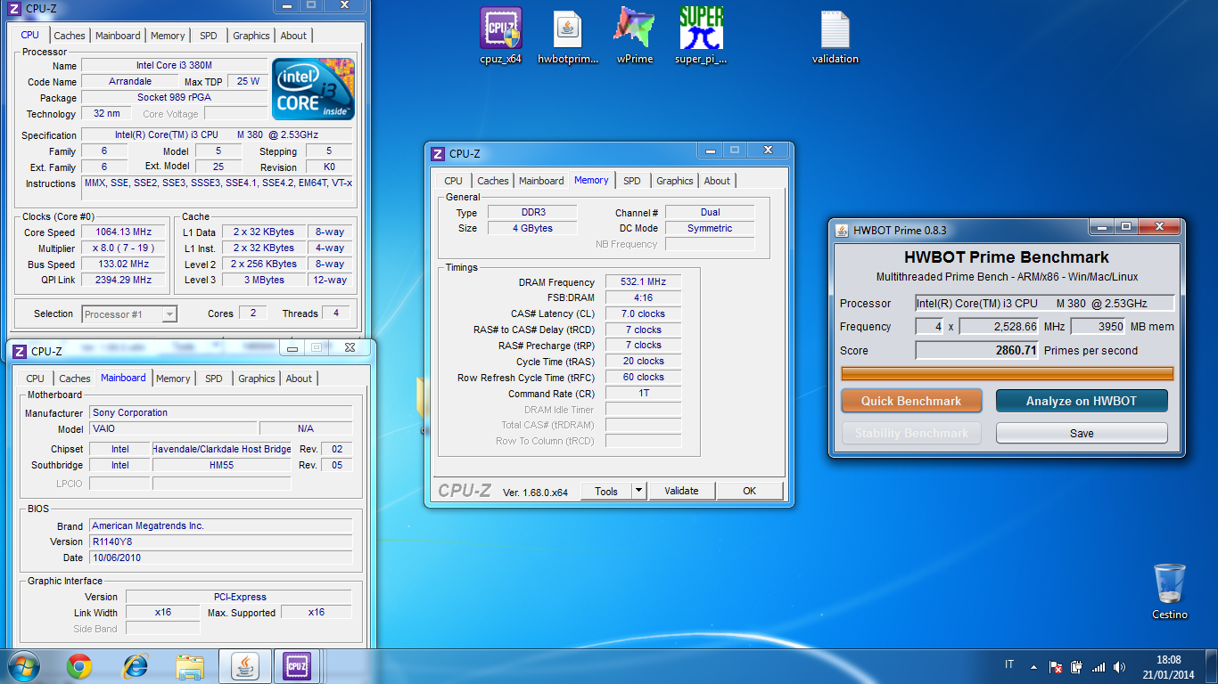Go to CPU tab in the Memory CPU-Z window
This screenshot has width=1218, height=684.
click(454, 181)
